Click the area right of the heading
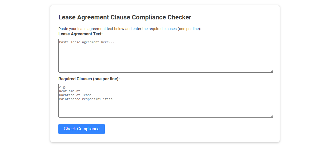Screen dimensions: 330x158 coord(235,17)
